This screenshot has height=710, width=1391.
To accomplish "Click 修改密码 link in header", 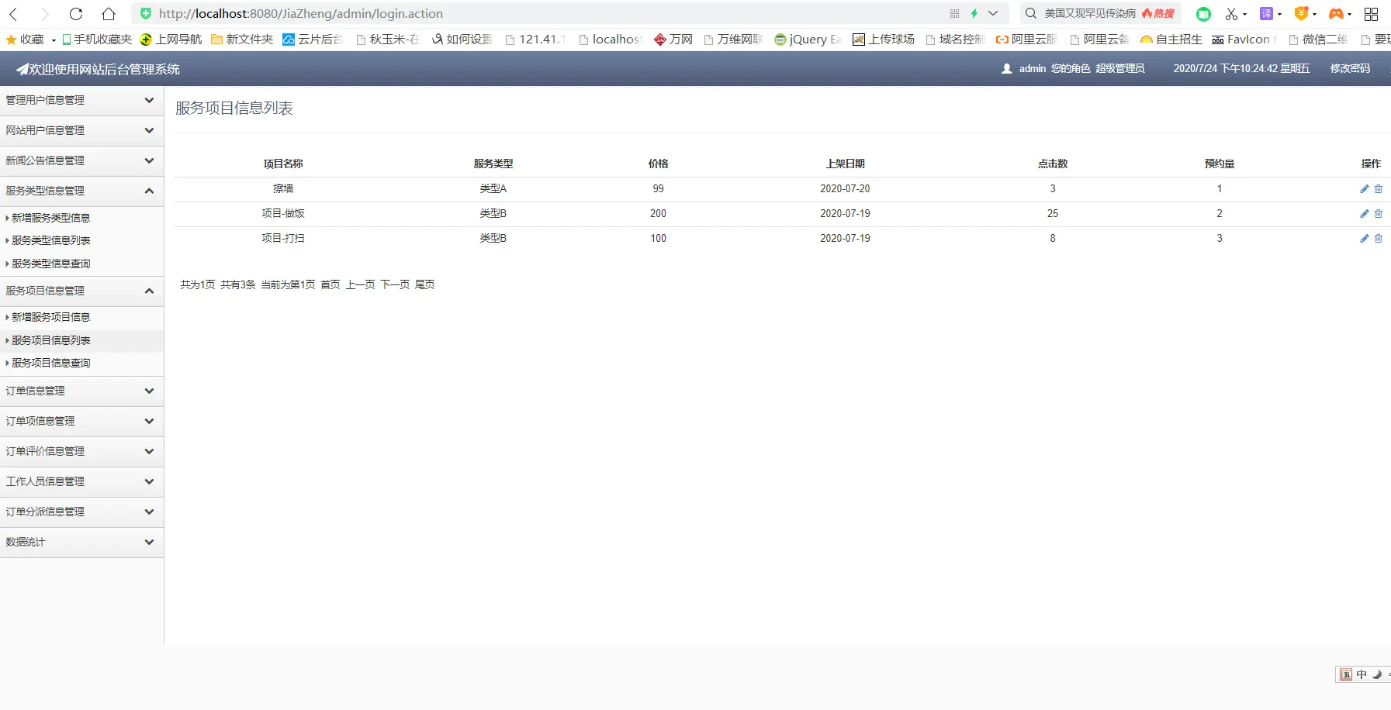I will tap(1350, 69).
